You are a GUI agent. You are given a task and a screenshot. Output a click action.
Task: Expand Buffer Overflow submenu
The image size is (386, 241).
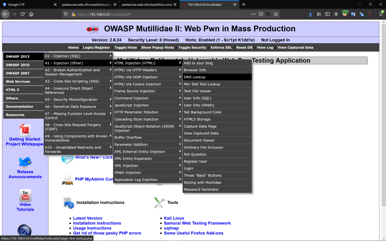[148, 138]
